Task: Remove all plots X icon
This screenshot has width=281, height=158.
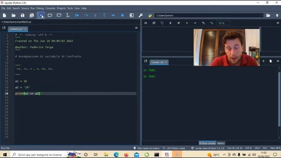Action: coord(179,23)
